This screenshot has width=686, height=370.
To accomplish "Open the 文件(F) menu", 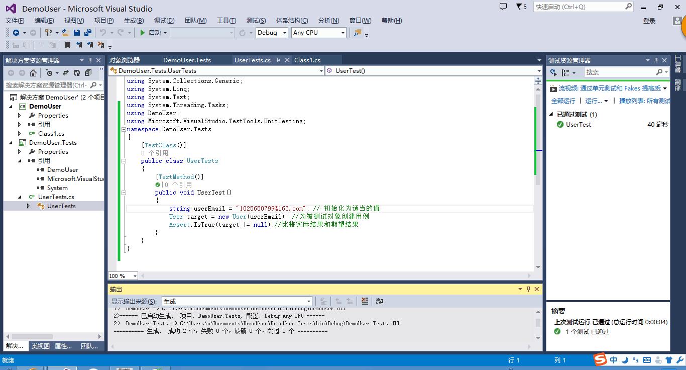I will [x=15, y=21].
